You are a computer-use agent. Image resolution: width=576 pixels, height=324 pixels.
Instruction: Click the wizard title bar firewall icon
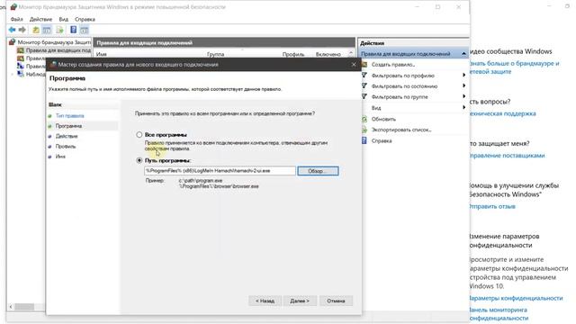(54, 64)
